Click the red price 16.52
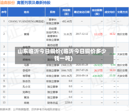 [x=112, y=34]
